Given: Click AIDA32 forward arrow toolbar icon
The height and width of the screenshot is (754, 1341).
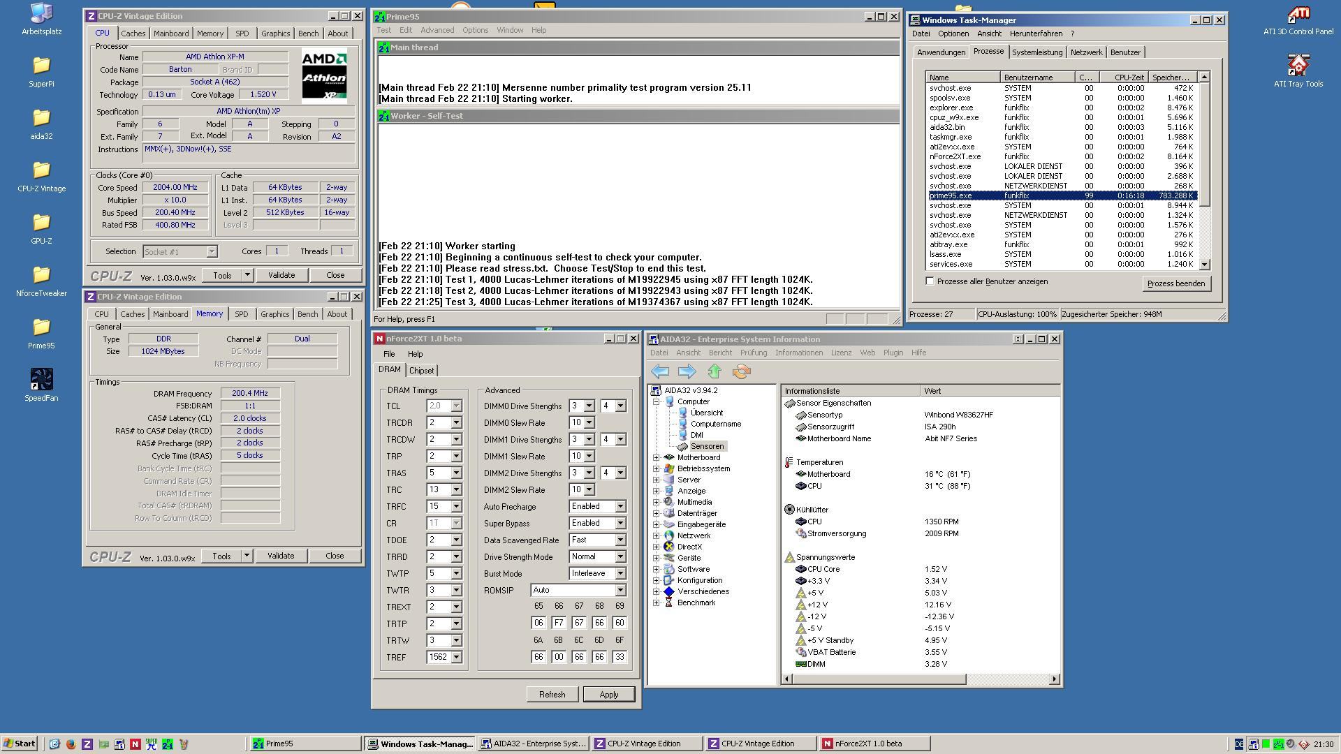Looking at the screenshot, I should tap(687, 371).
